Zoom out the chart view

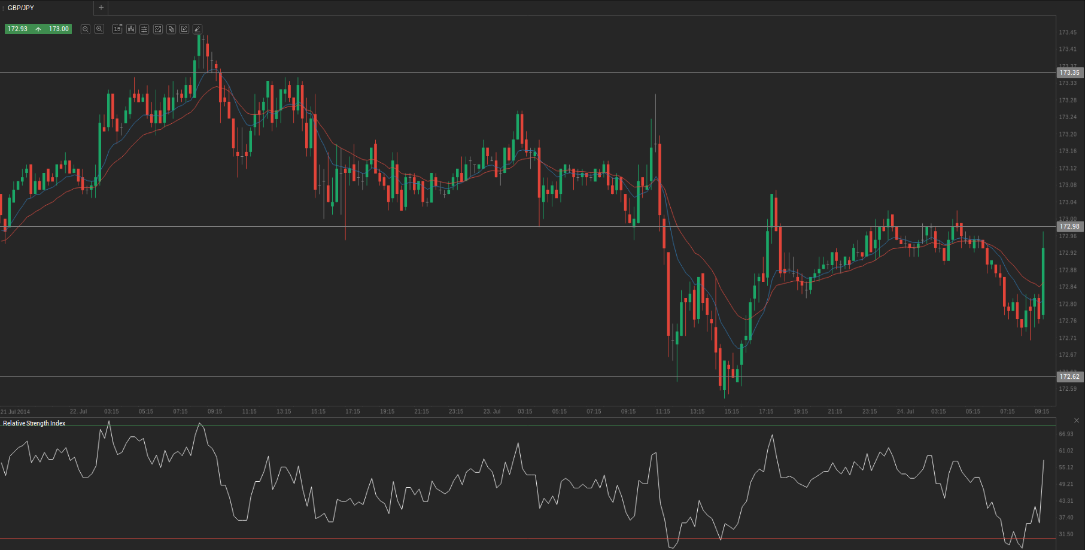click(x=86, y=29)
